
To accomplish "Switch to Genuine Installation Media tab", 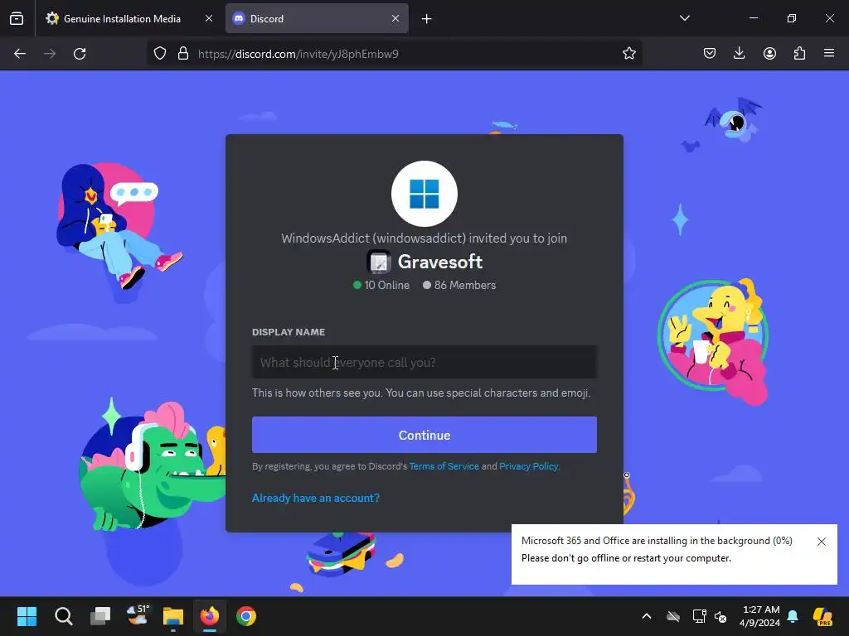I will tap(129, 18).
